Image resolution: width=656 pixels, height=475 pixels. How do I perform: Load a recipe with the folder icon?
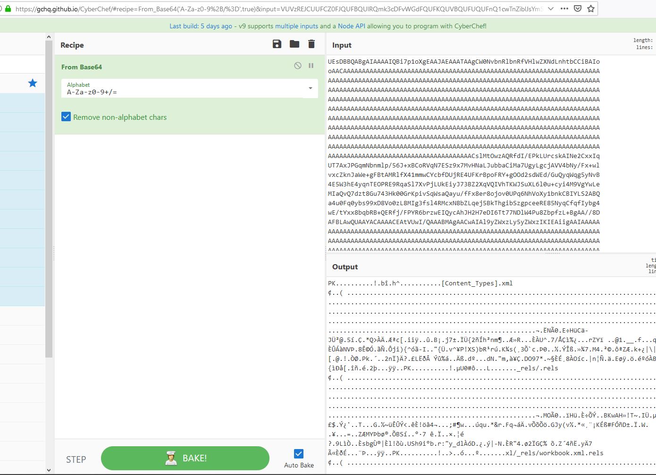pyautogui.click(x=294, y=44)
